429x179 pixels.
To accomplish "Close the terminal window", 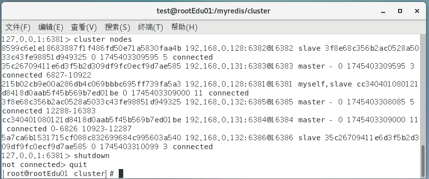I will click(x=417, y=11).
